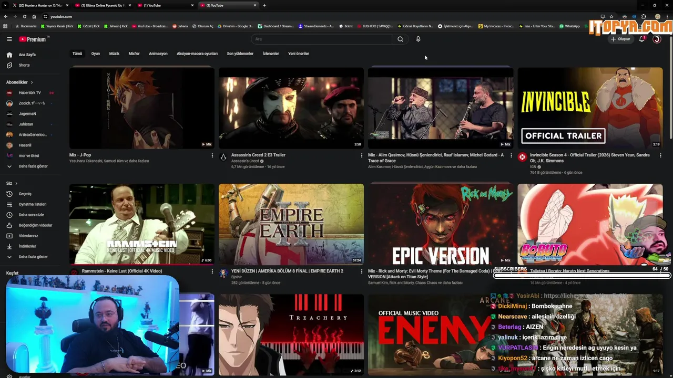Viewport: 673px width, 378px height.
Task: Open IGN channel avatar
Action: tap(522, 157)
